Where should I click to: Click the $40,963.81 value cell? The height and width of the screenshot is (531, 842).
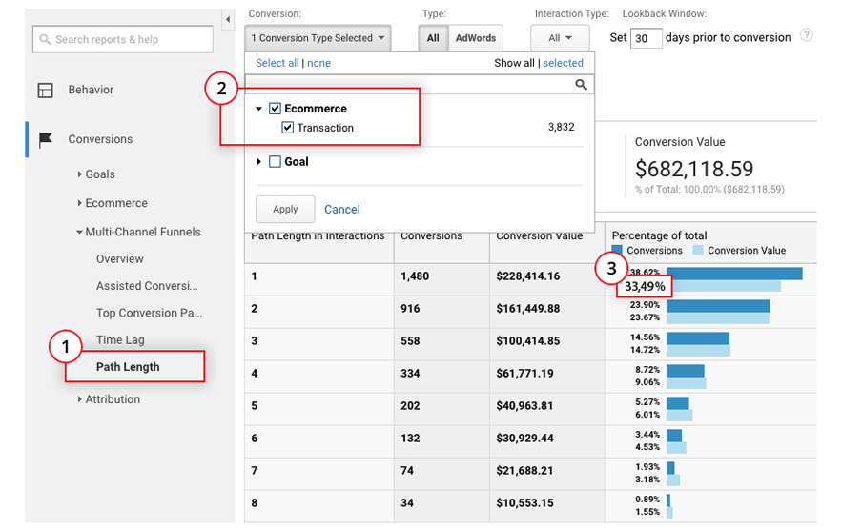pos(524,406)
